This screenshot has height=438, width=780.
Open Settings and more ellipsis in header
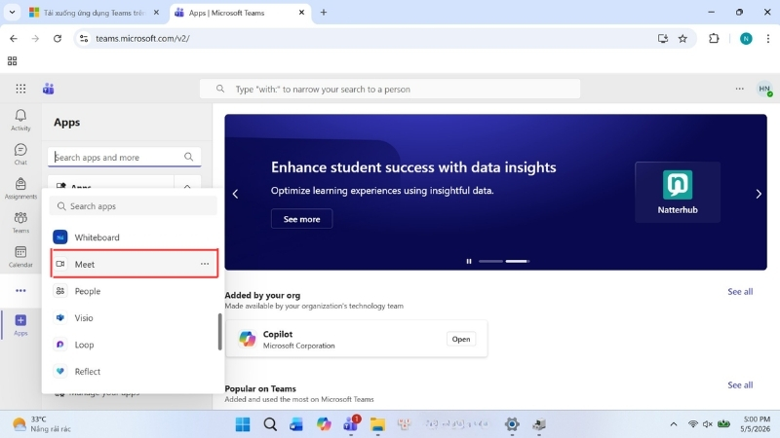click(x=740, y=89)
